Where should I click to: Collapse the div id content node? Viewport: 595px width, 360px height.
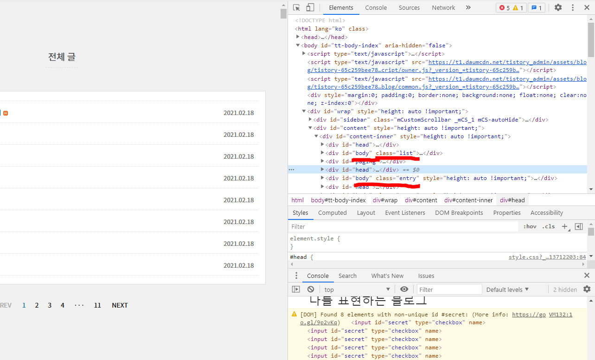[x=310, y=128]
